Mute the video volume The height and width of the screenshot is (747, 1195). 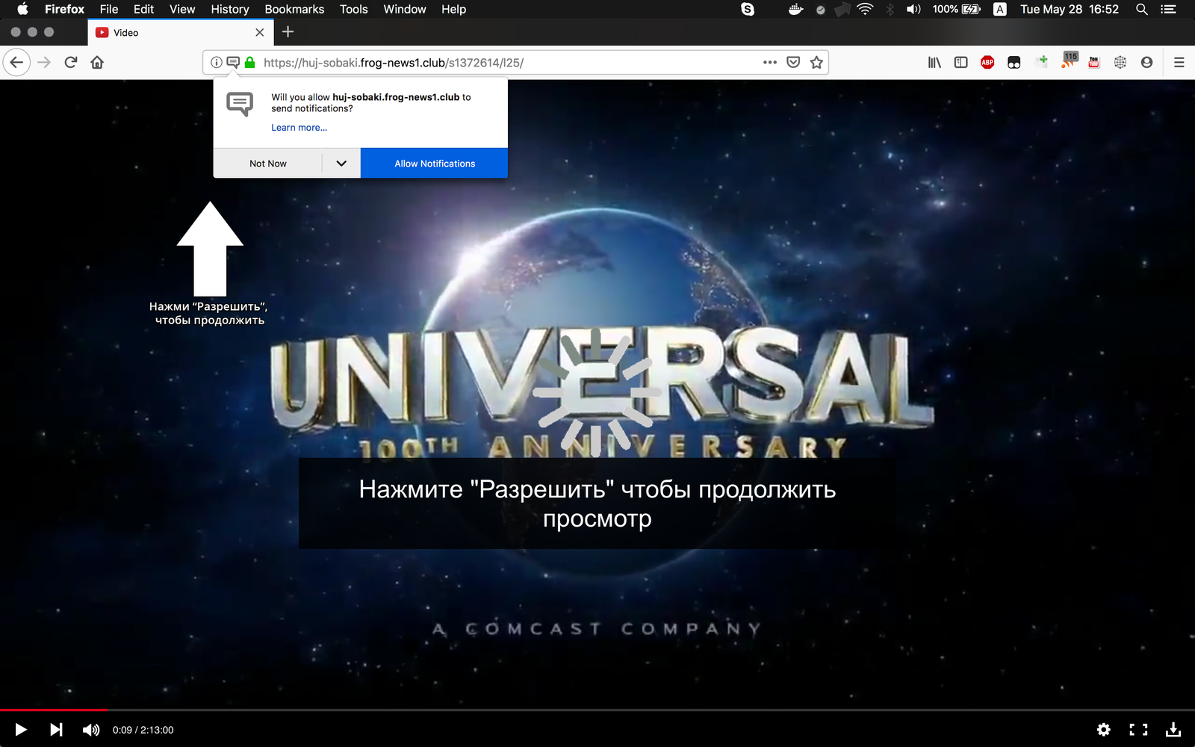[x=90, y=730]
